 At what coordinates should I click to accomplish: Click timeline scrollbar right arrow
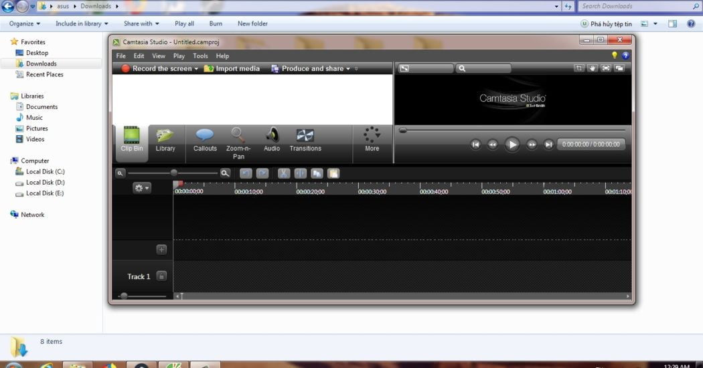(x=628, y=296)
